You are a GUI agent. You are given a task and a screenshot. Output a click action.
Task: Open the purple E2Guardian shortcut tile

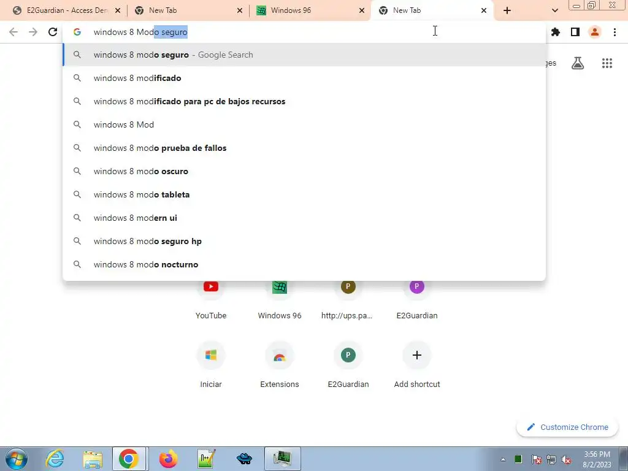417,299
